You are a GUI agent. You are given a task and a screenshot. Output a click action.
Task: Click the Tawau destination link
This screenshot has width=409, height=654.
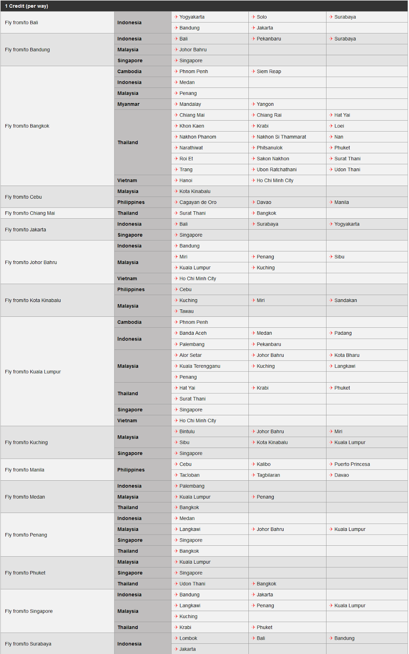(186, 311)
